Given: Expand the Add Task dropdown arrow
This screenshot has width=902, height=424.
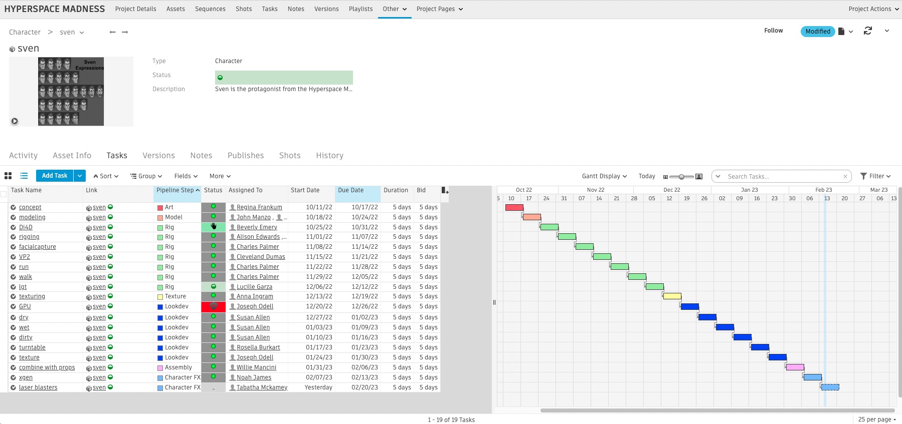Looking at the screenshot, I should click(80, 176).
